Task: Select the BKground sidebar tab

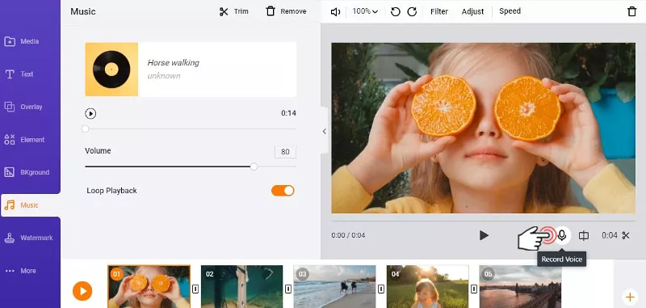Action: click(27, 172)
